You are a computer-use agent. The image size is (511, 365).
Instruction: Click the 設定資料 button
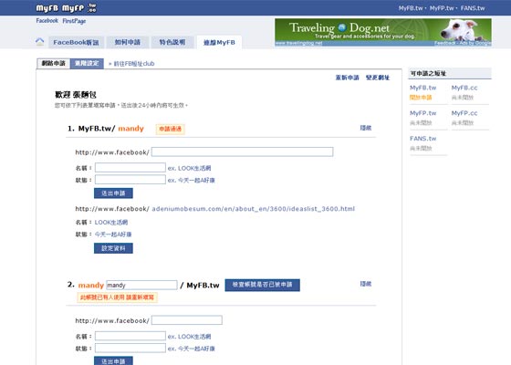(113, 248)
